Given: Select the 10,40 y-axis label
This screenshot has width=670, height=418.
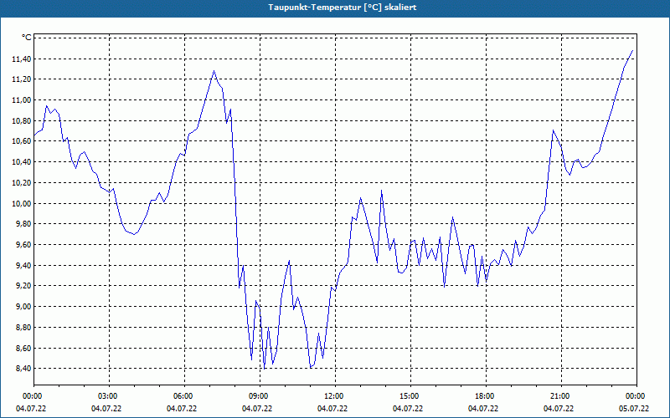Looking at the screenshot, I should click(22, 162).
